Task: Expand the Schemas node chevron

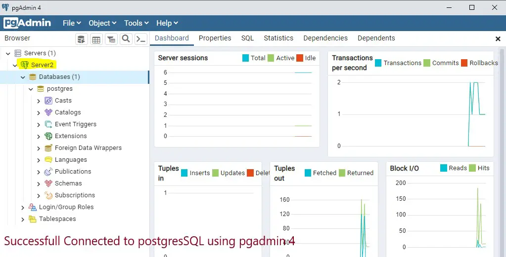Action: pos(39,184)
